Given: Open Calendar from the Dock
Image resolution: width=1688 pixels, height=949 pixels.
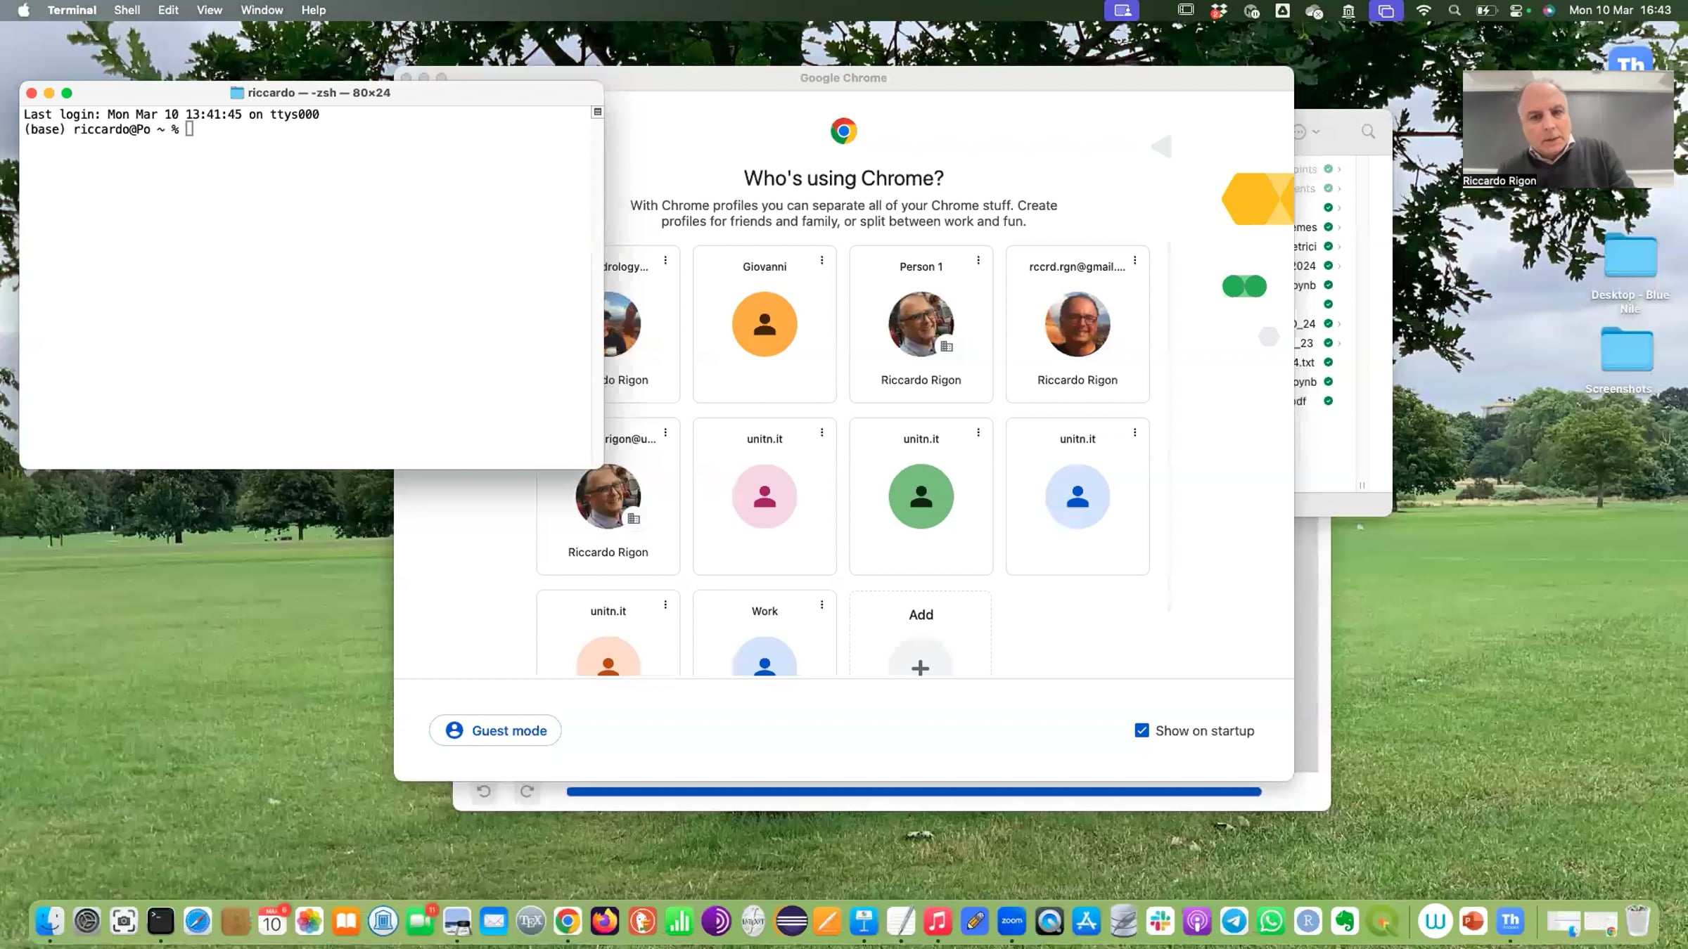Looking at the screenshot, I should coord(272,921).
